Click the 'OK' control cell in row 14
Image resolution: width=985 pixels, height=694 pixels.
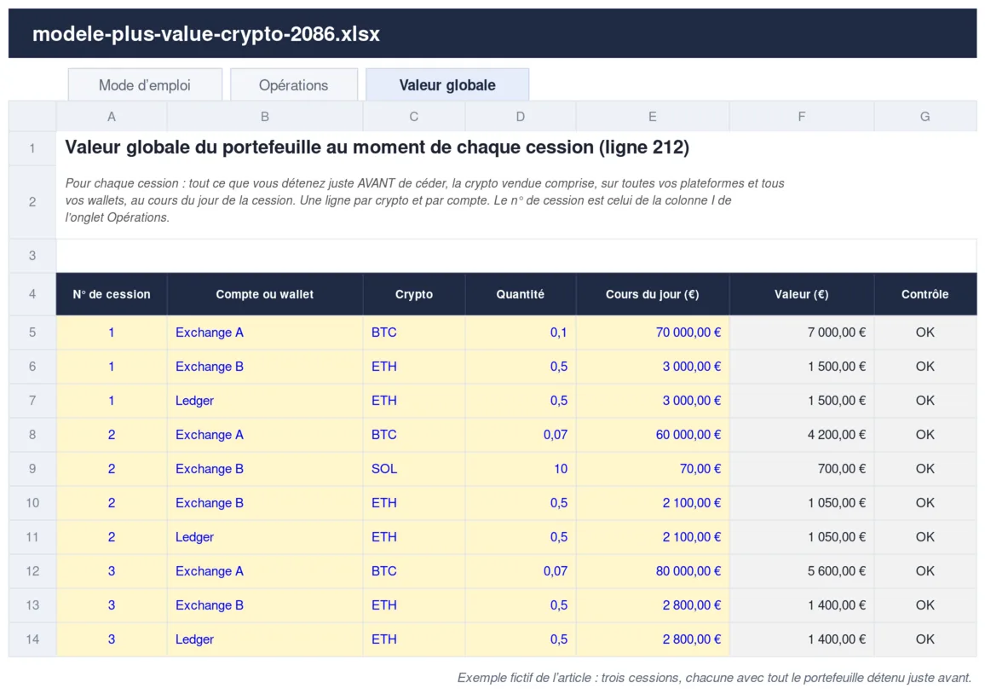click(925, 639)
